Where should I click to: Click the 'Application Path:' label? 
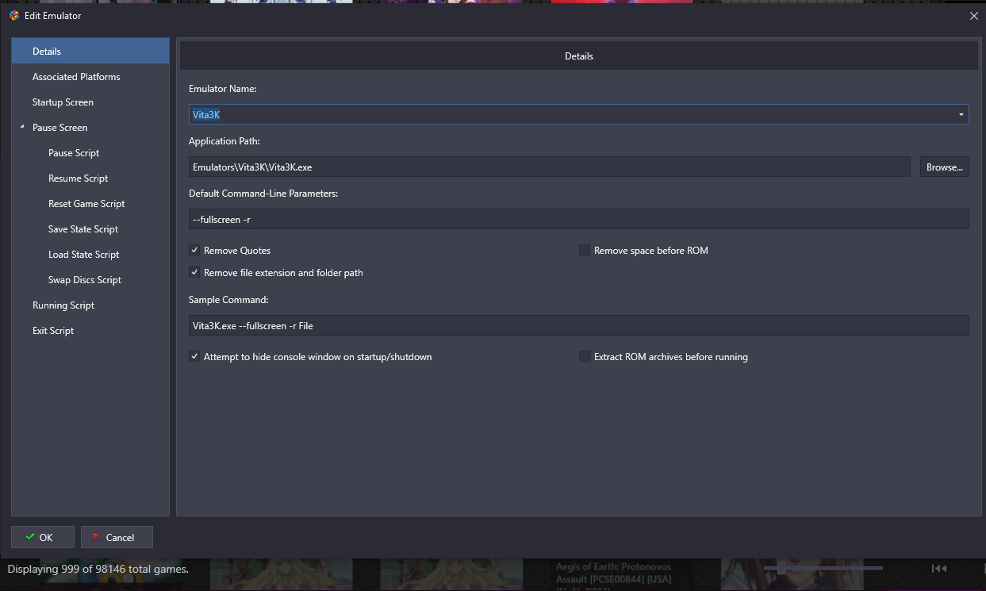pyautogui.click(x=224, y=141)
